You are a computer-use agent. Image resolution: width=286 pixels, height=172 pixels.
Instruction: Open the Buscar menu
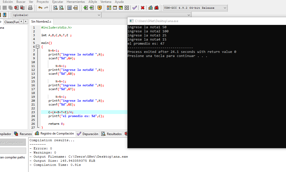pos(21,2)
